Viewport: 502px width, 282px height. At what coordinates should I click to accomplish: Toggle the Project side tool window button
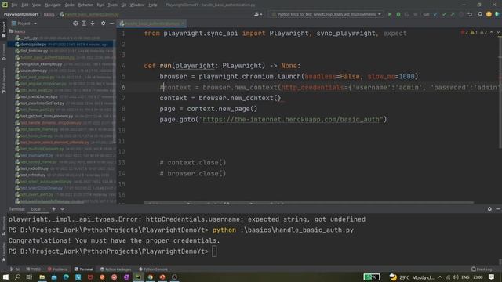pos(3,30)
